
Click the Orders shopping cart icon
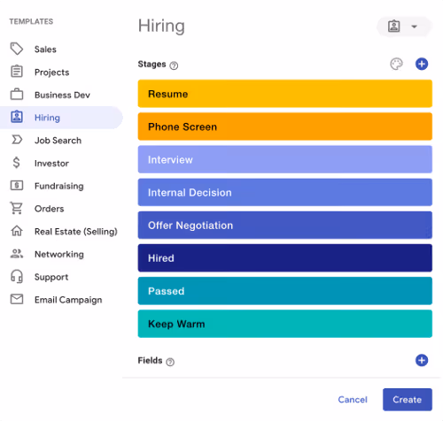click(17, 208)
